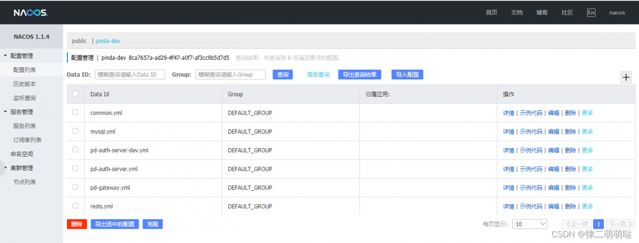Viewport: 639px width, 243px height.
Task: Check the common.yml row checkbox
Action: coord(75,112)
